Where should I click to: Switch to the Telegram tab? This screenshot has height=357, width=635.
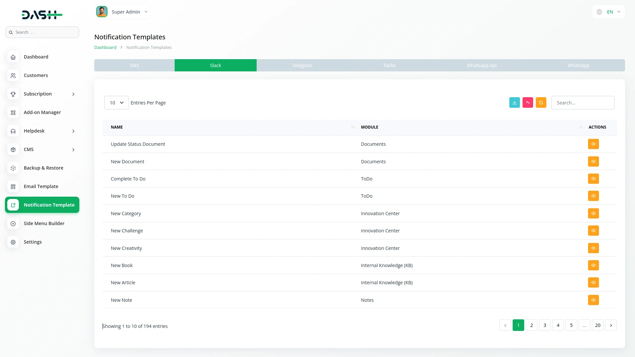point(302,65)
